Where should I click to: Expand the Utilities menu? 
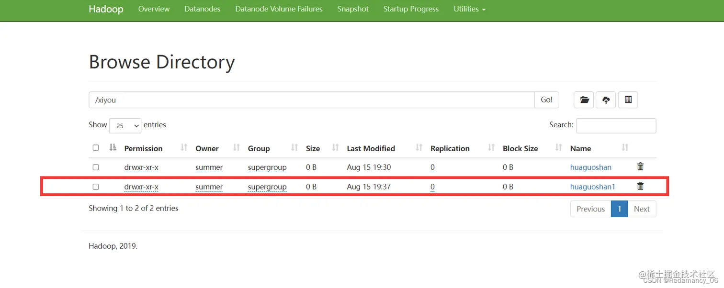coord(469,9)
